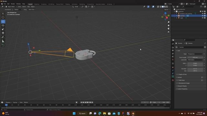
Task: Open the Render menu
Action: click(x=13, y=4)
